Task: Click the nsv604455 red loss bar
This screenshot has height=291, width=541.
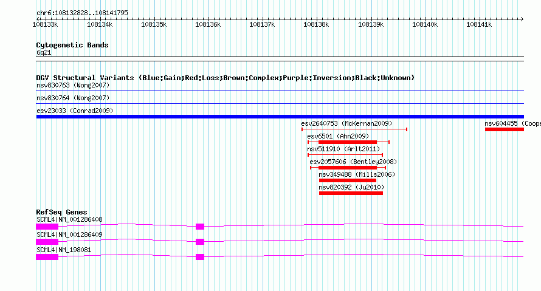Action: tap(505, 129)
